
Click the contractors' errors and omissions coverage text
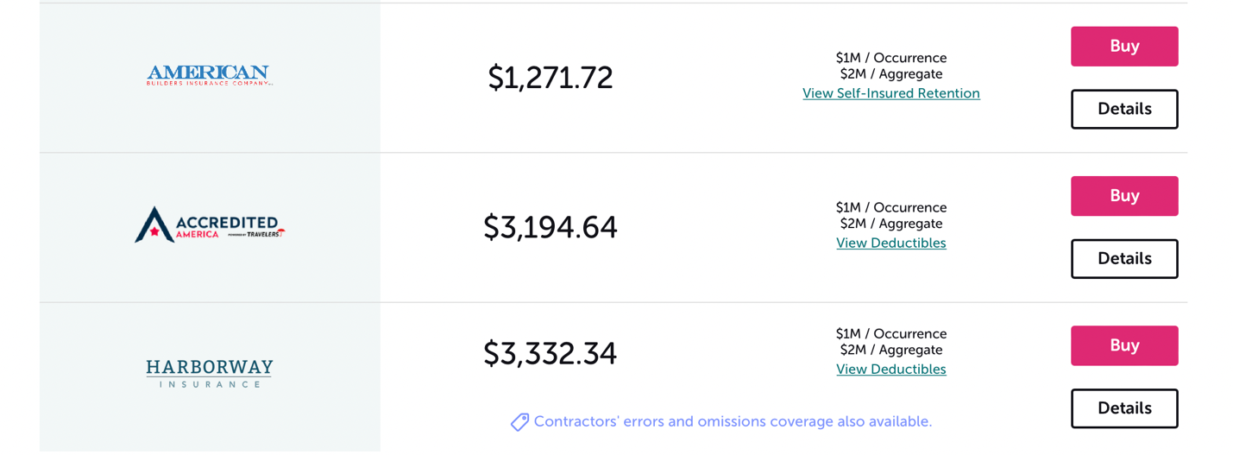[733, 421]
